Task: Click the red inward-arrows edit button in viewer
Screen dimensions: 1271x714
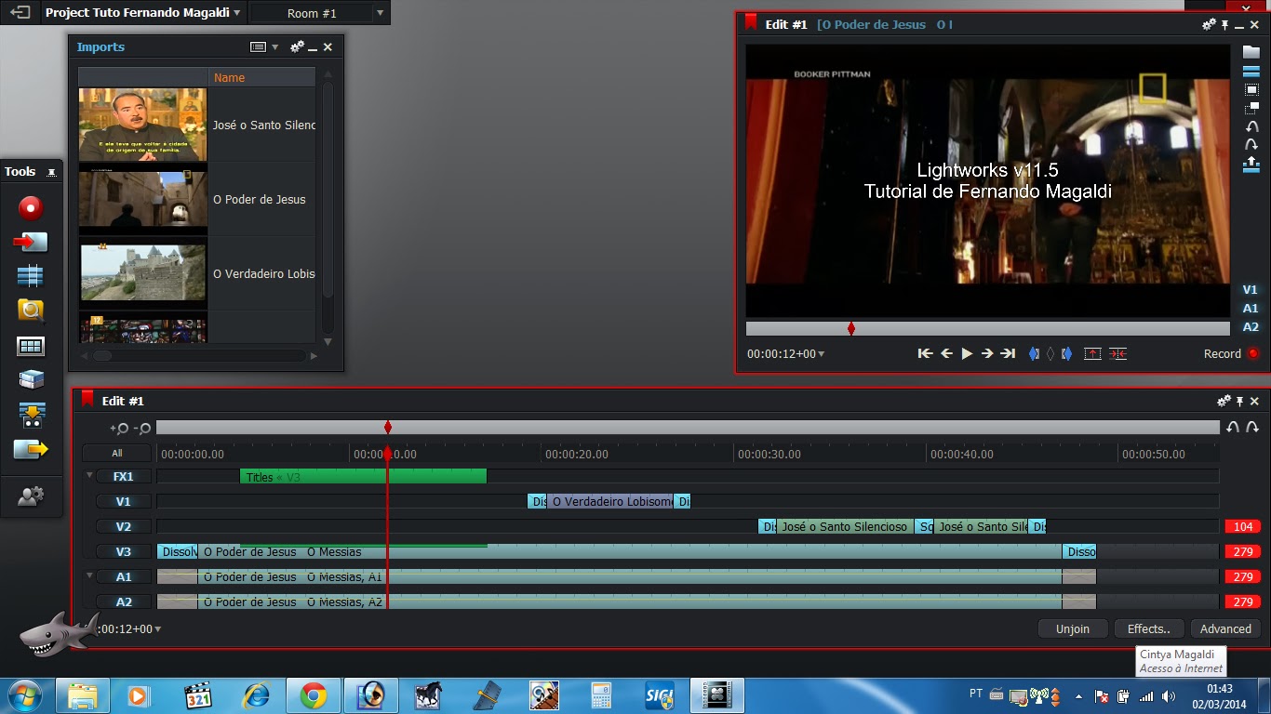Action: (x=1118, y=353)
